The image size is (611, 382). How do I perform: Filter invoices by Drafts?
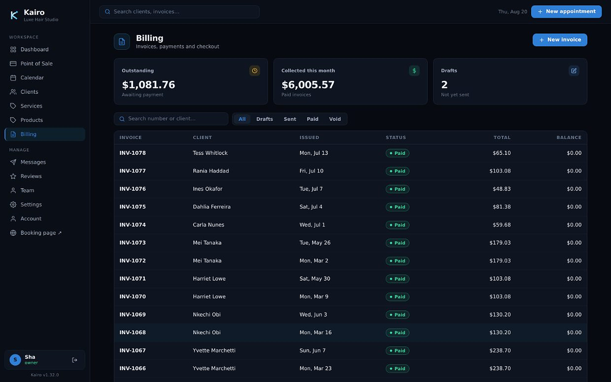265,119
